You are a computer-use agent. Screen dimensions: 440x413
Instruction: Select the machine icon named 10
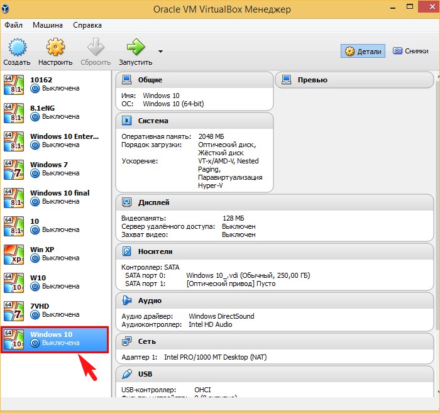(x=14, y=226)
